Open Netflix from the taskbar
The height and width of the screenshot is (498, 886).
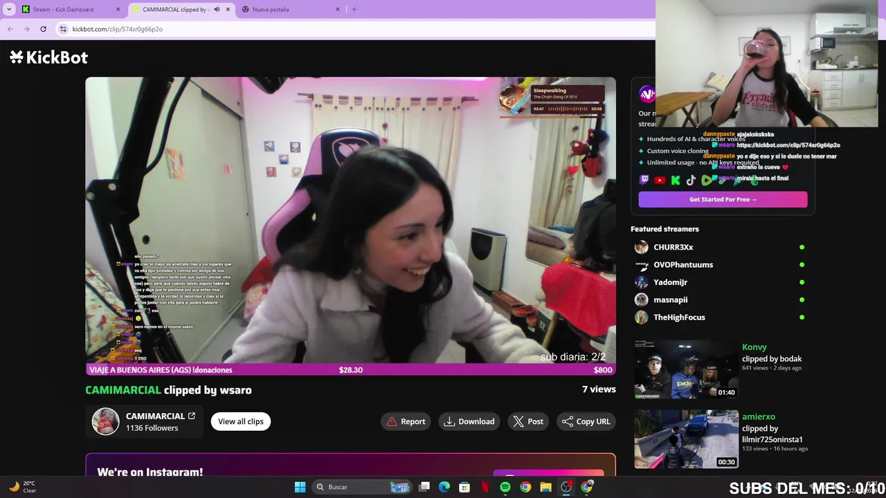(485, 487)
